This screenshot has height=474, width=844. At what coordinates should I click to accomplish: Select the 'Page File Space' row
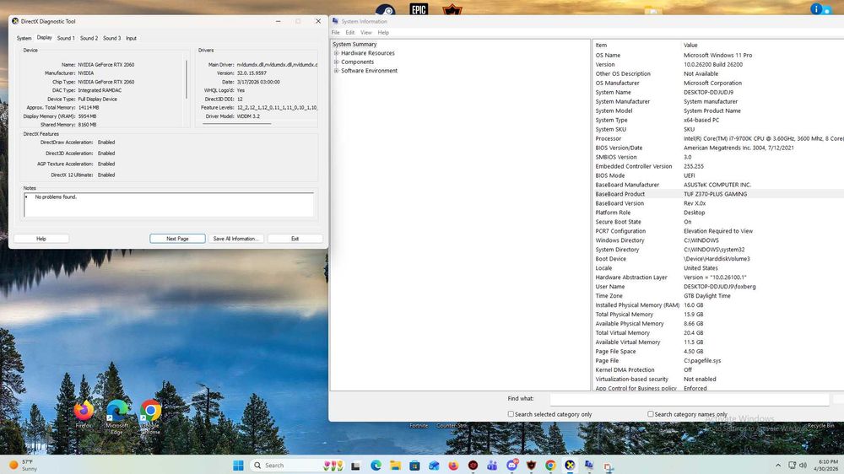click(x=718, y=352)
